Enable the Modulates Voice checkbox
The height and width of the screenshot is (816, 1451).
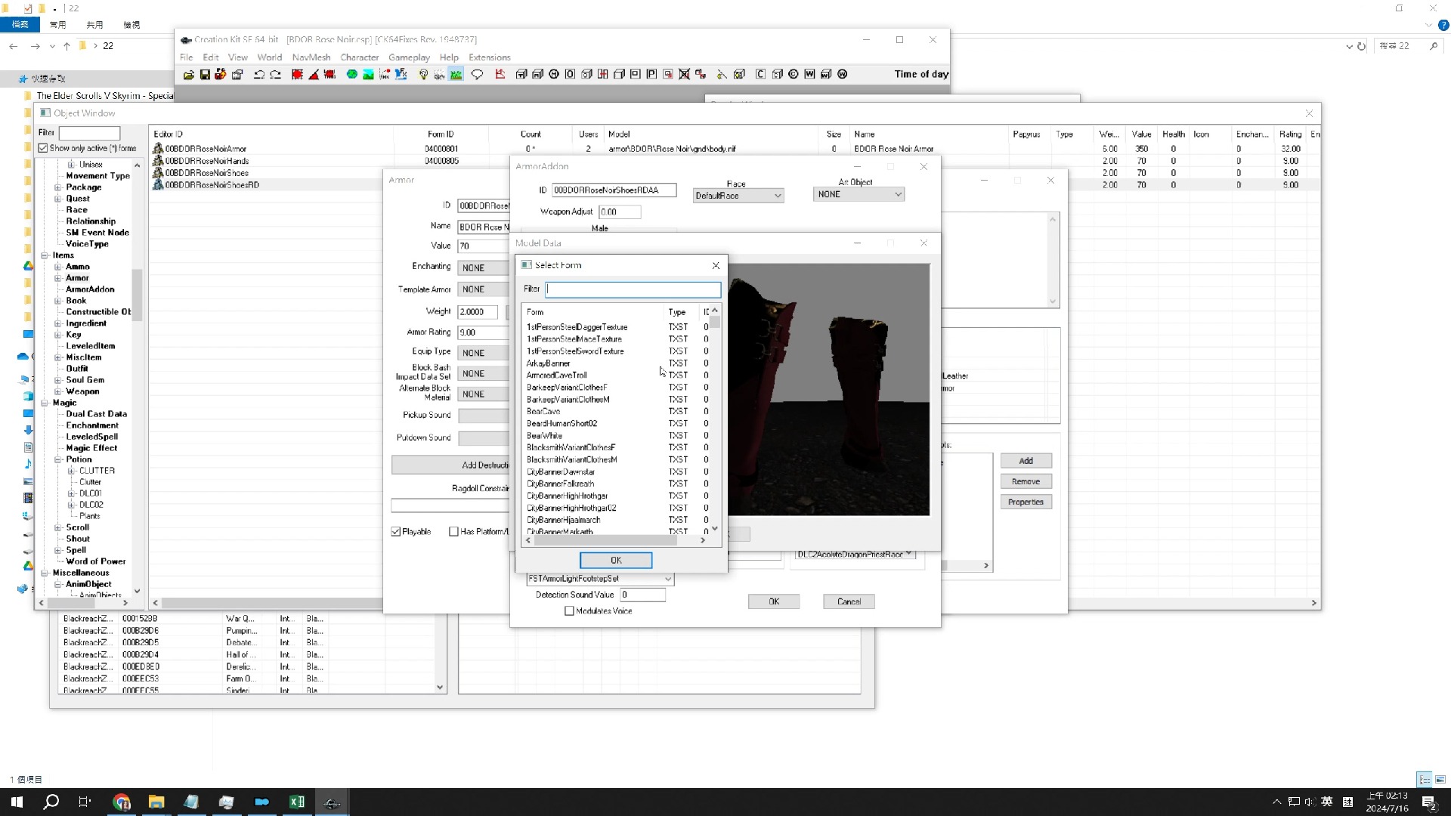tap(569, 611)
